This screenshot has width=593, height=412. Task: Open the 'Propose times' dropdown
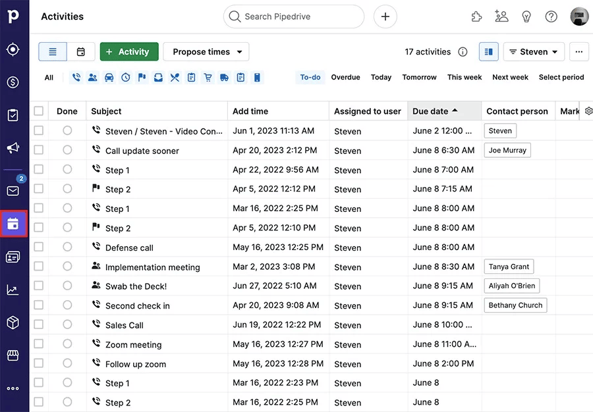[x=208, y=51]
